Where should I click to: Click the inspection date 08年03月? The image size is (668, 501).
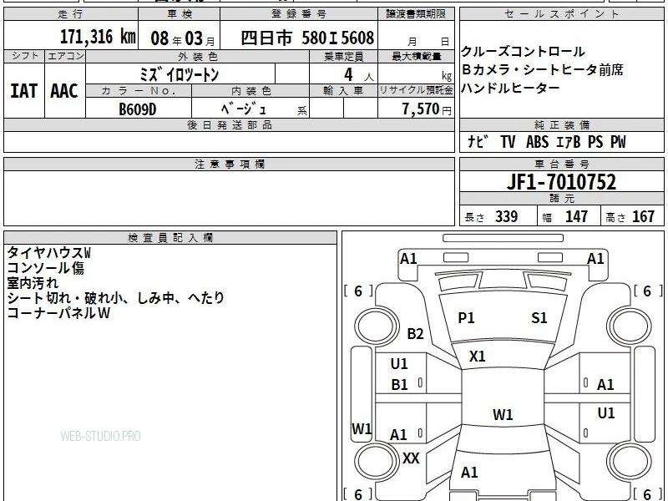click(x=183, y=38)
